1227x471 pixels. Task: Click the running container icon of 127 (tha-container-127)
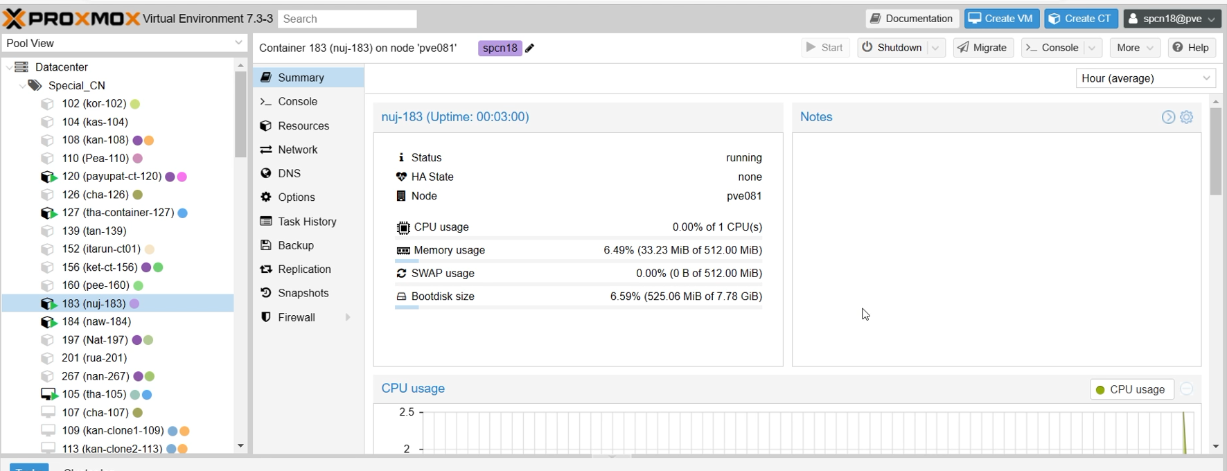coord(48,213)
